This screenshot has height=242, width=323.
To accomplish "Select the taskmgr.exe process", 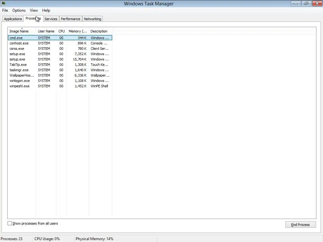I will [x=60, y=70].
